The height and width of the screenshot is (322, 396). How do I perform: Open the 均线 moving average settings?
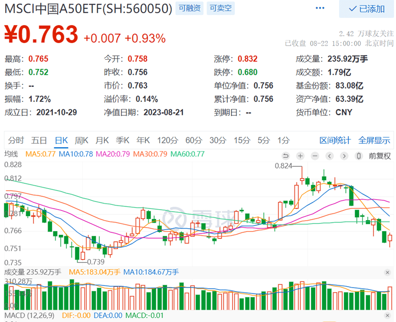click(x=11, y=154)
